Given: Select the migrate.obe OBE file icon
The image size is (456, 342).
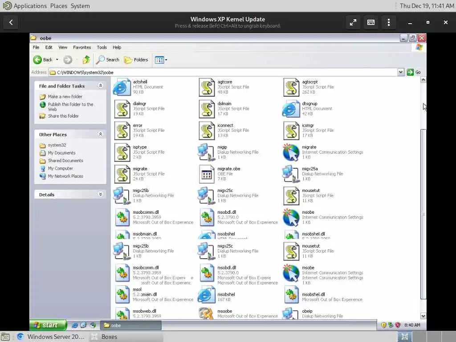Looking at the screenshot, I should tap(207, 174).
